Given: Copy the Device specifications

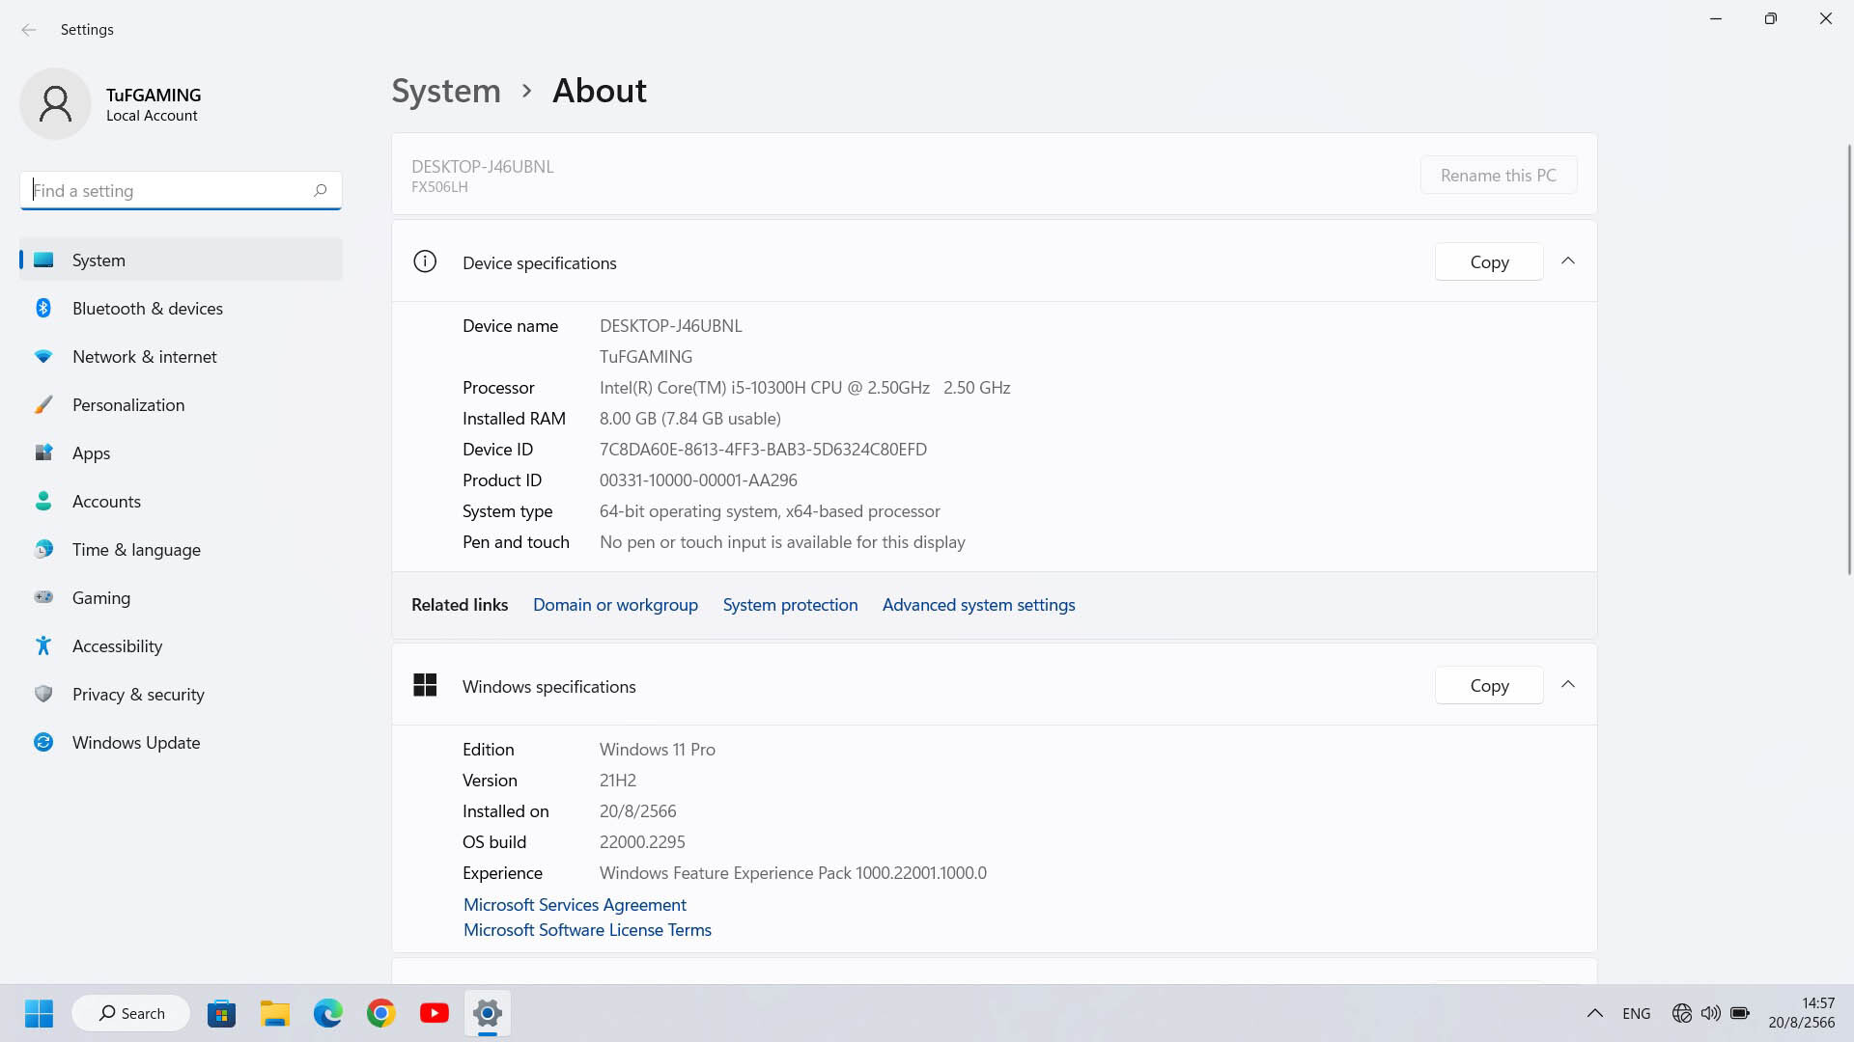Looking at the screenshot, I should pyautogui.click(x=1489, y=262).
